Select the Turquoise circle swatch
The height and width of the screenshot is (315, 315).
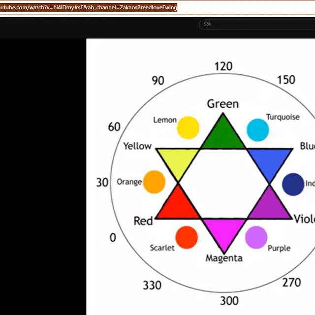(x=257, y=130)
